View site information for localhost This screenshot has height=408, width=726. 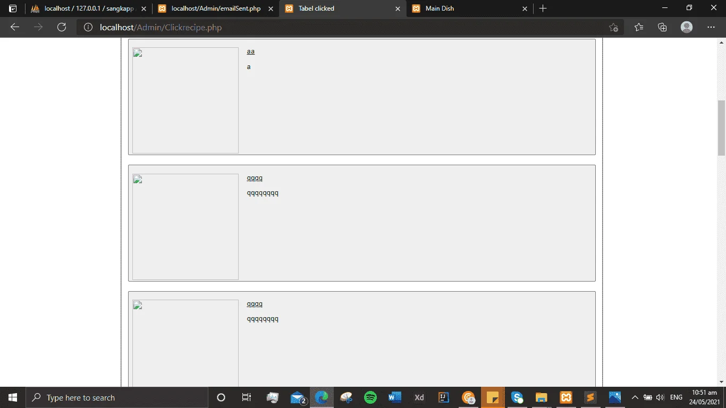coord(88,28)
